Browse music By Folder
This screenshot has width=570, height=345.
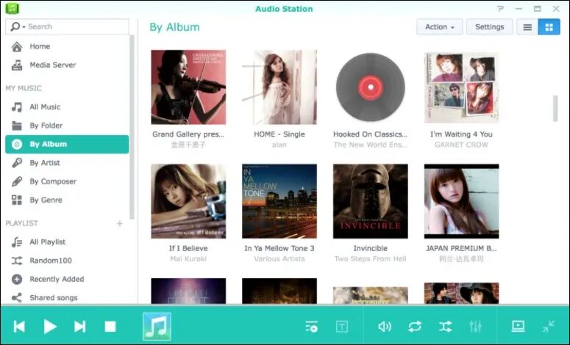pyautogui.click(x=67, y=126)
